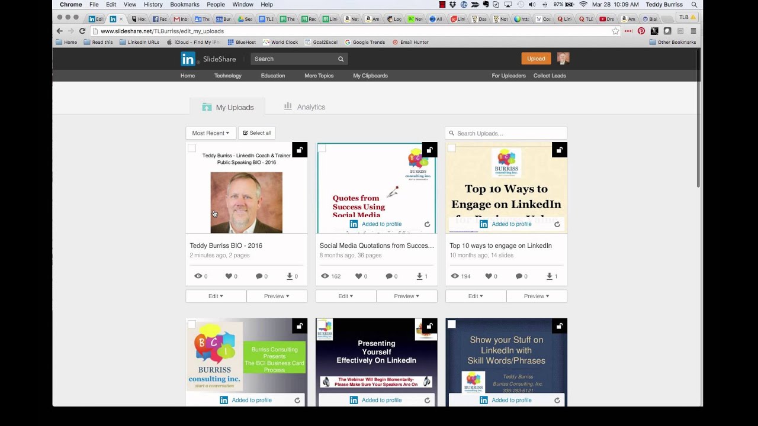The image size is (758, 426).
Task: Open the Chrome hamburger menu
Action: (693, 31)
